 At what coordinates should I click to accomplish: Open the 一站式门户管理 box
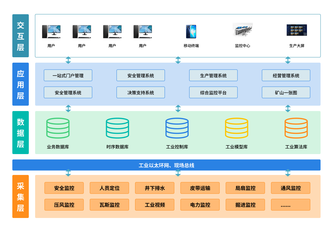tap(68, 76)
